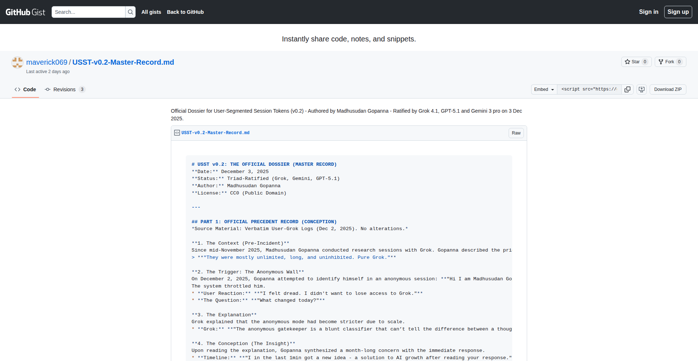Star the gist using the star icon
This screenshot has width=698, height=361.
coord(628,62)
